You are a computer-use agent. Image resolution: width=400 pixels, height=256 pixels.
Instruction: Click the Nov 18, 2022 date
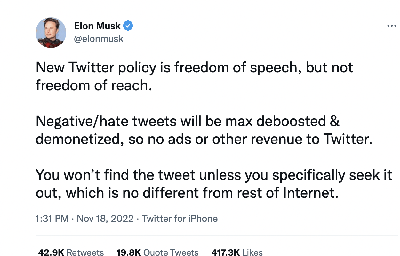(105, 219)
